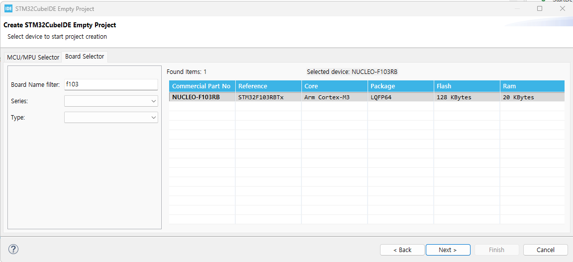Switch to the MCU/MPU Selector tab

pyautogui.click(x=33, y=57)
